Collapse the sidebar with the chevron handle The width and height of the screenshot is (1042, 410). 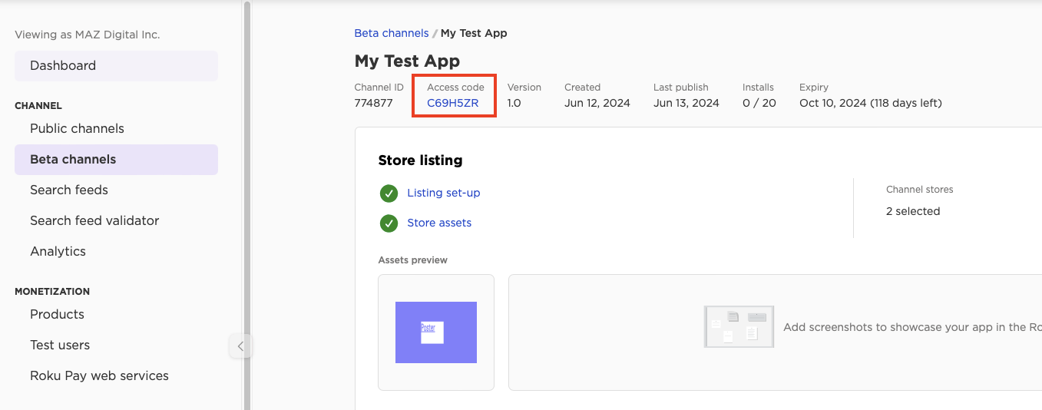(x=240, y=346)
